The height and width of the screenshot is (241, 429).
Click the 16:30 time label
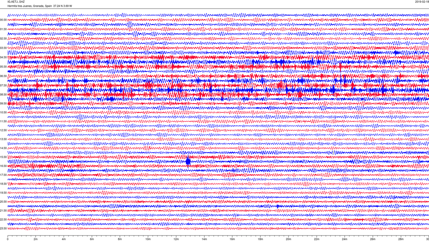pos(3,166)
